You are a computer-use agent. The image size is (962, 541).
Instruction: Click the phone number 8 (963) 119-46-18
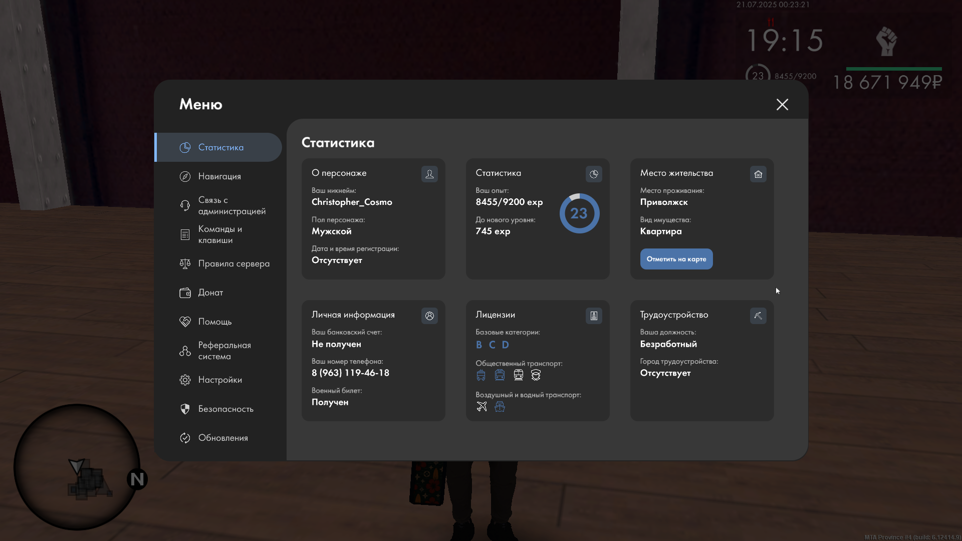click(x=350, y=373)
